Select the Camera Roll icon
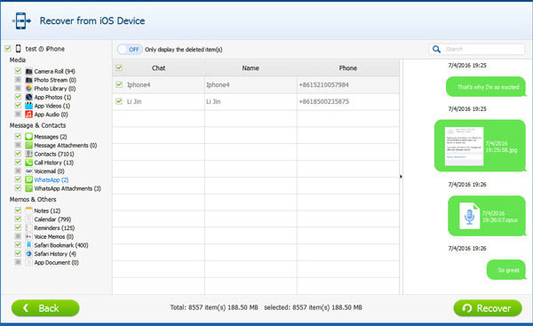This screenshot has width=533, height=326. 29,71
